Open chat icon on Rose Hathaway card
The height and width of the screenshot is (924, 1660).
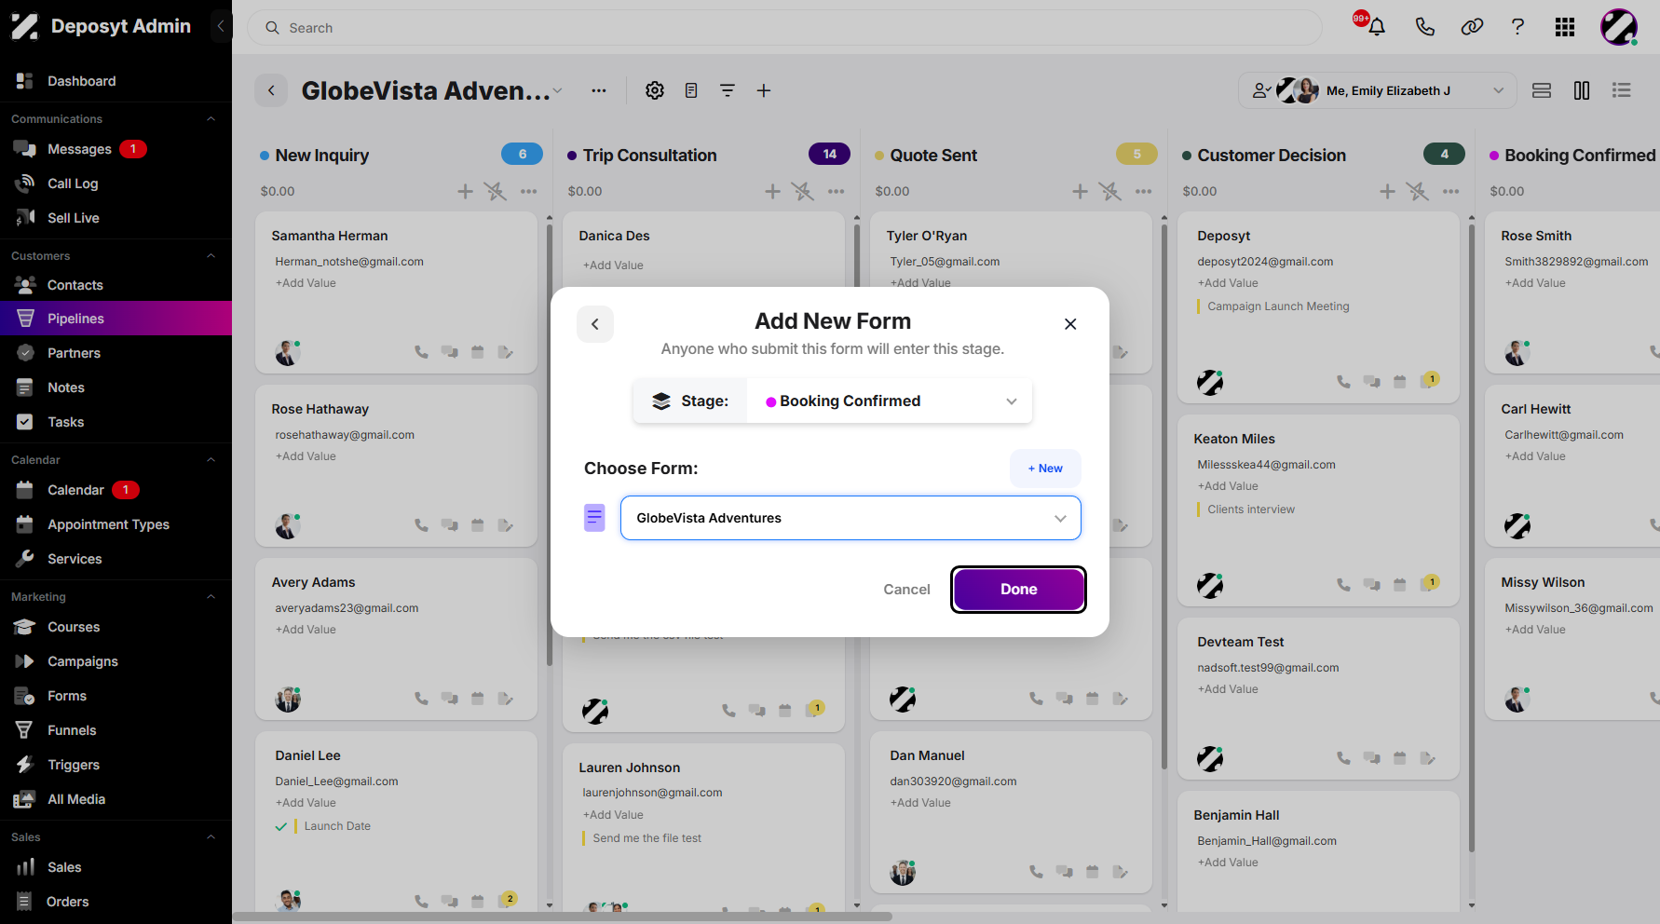[x=450, y=525]
